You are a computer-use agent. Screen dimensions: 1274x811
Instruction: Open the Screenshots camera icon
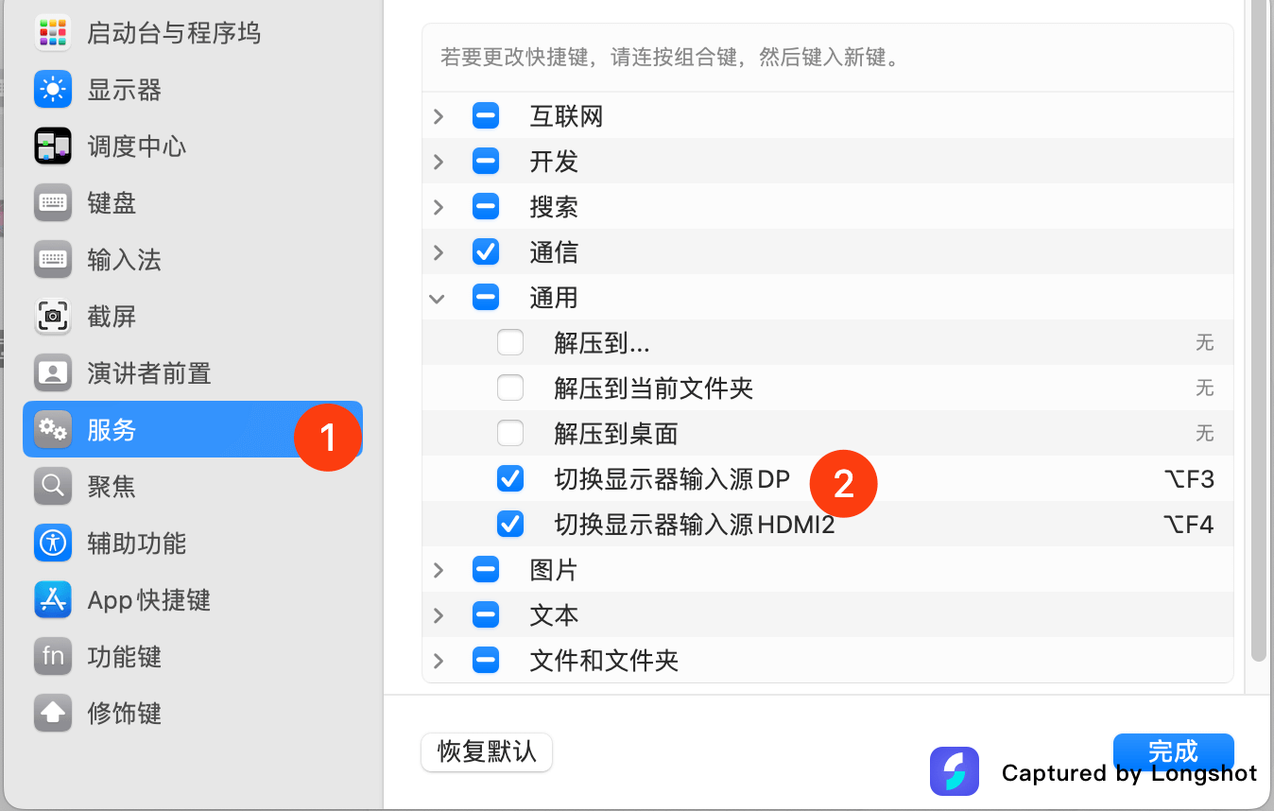pyautogui.click(x=53, y=317)
